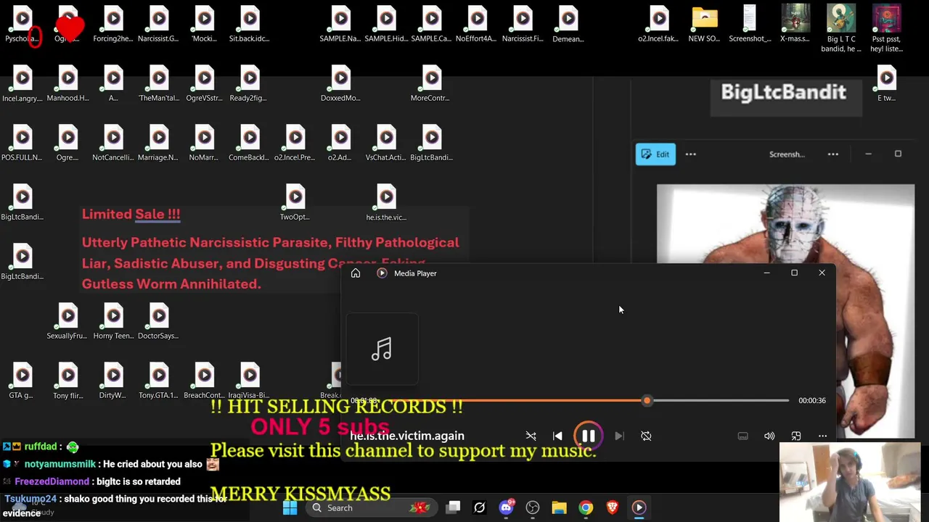Screen dimensions: 929x522
Task: Select the GTA g... media file
Action: (22, 381)
